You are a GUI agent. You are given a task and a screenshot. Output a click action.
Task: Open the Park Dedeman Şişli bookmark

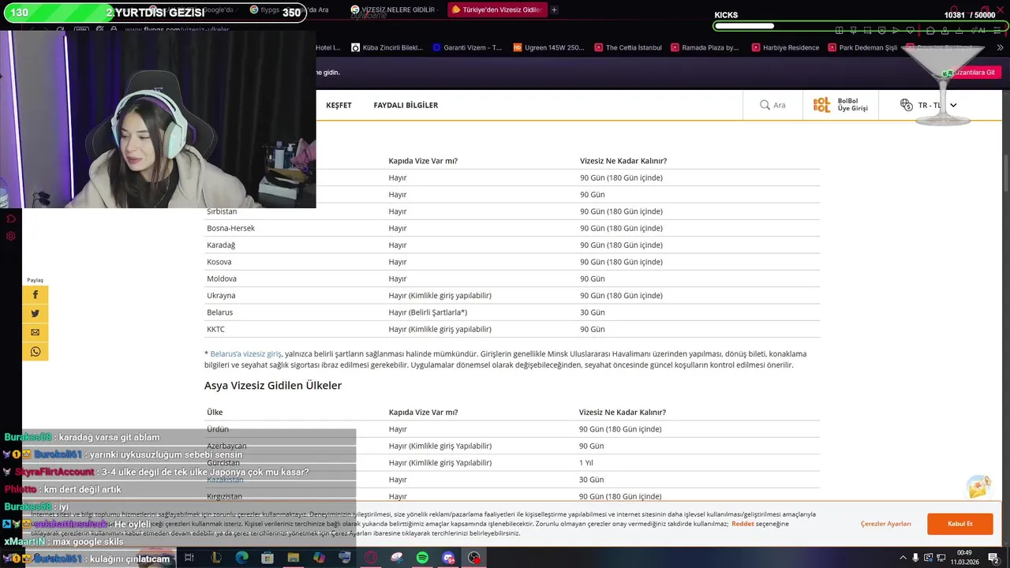coord(862,47)
